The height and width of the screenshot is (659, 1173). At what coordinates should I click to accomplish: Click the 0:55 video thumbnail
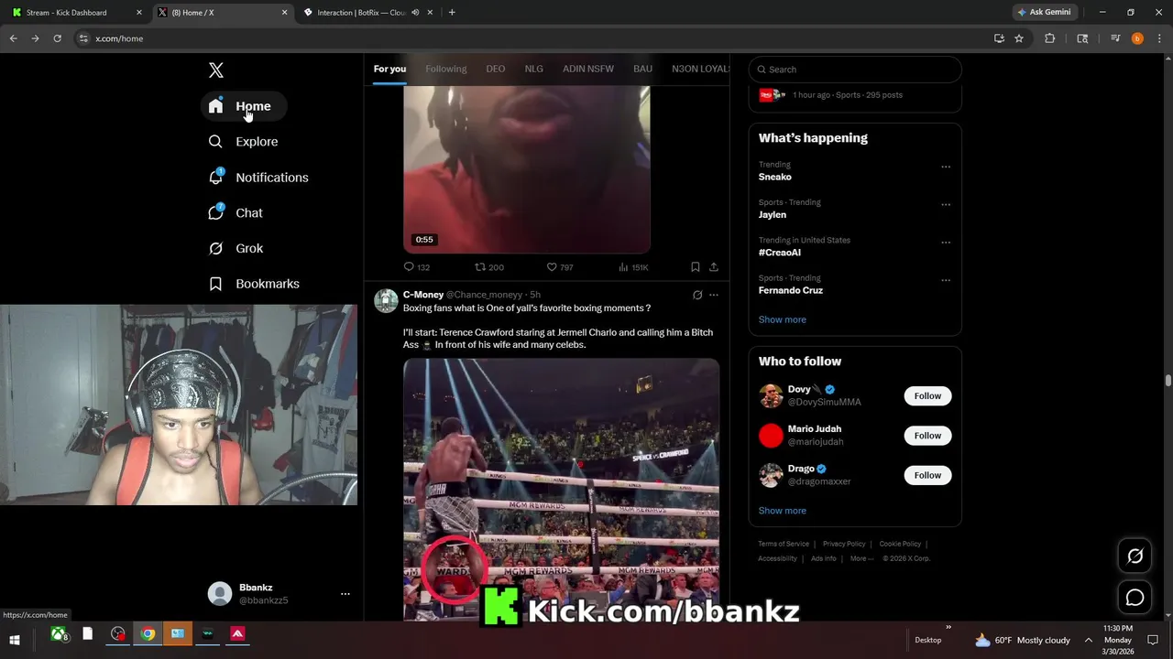pos(527,170)
